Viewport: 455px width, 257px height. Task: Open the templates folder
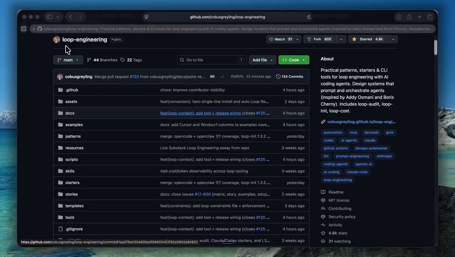tap(74, 206)
